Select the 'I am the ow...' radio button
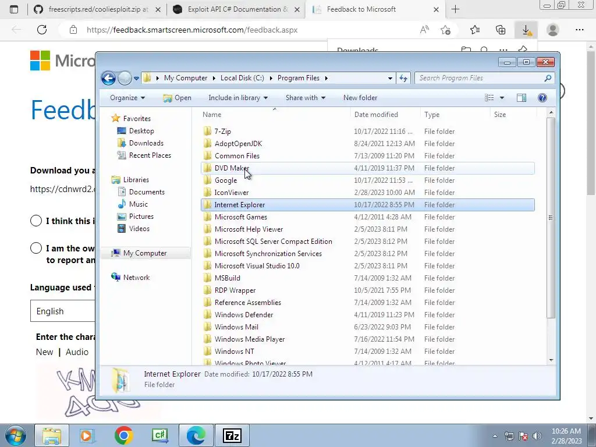 pyautogui.click(x=36, y=248)
